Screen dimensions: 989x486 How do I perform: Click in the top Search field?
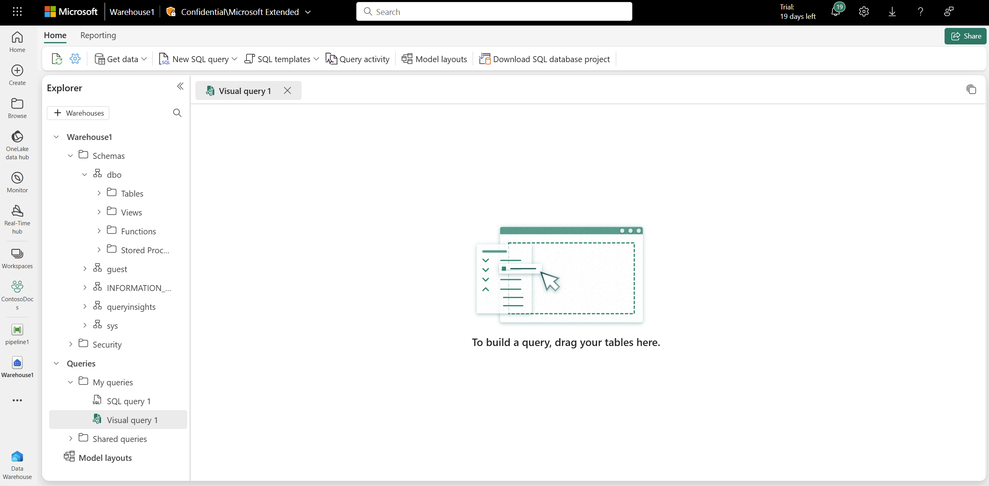pyautogui.click(x=494, y=12)
